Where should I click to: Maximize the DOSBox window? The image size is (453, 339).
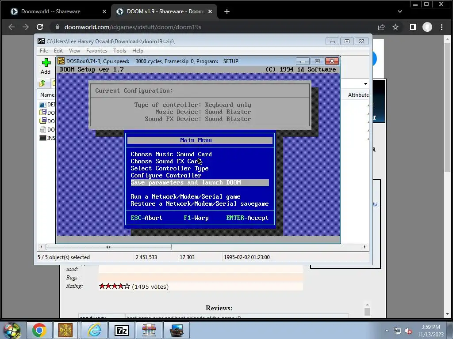pos(317,61)
